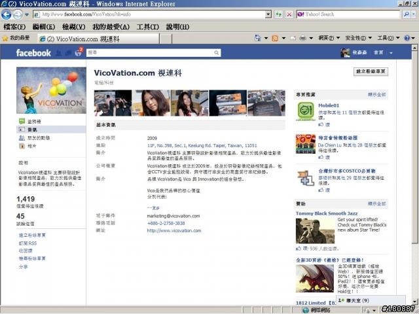Screen dimensions: 419x314
Task: Open the recent pages dropdown beside forward button
Action: click(x=27, y=14)
